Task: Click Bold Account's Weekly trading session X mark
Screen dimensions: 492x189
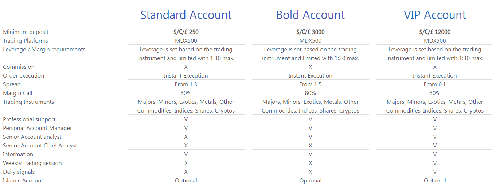Action: coord(311,163)
